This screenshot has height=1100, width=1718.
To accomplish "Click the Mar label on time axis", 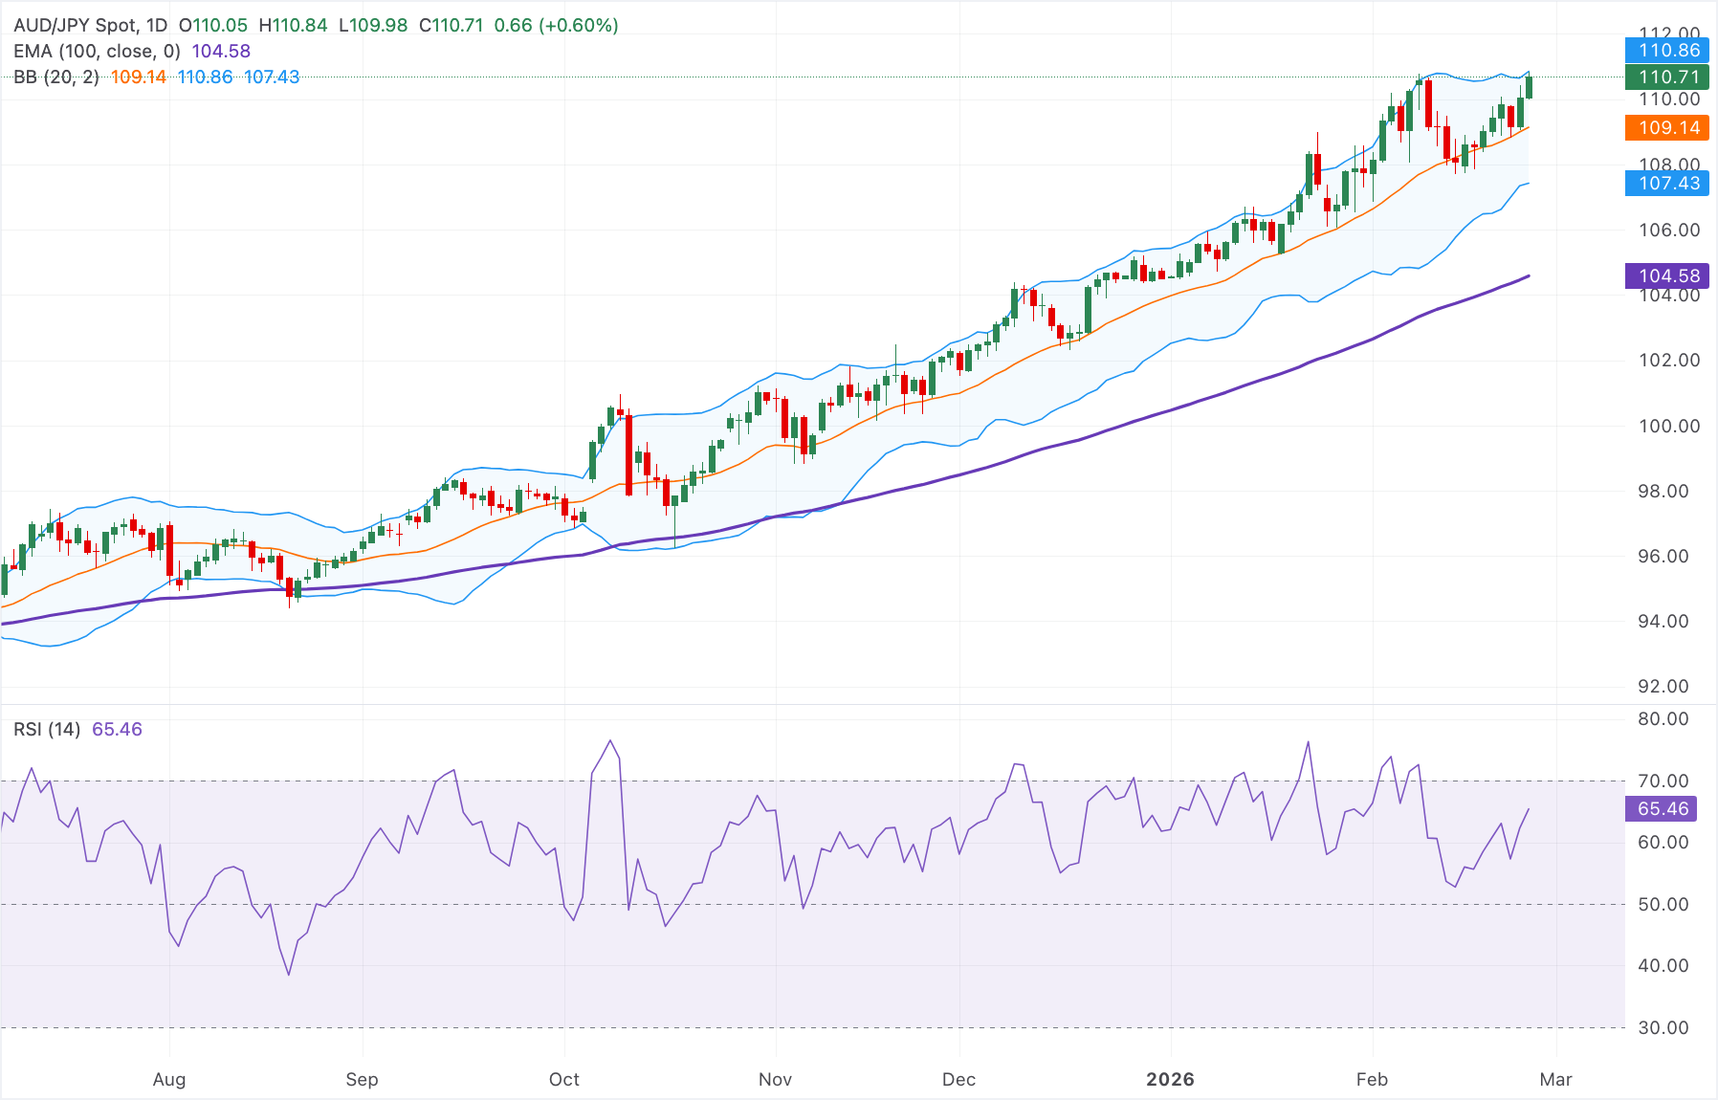I will coord(1556,1079).
